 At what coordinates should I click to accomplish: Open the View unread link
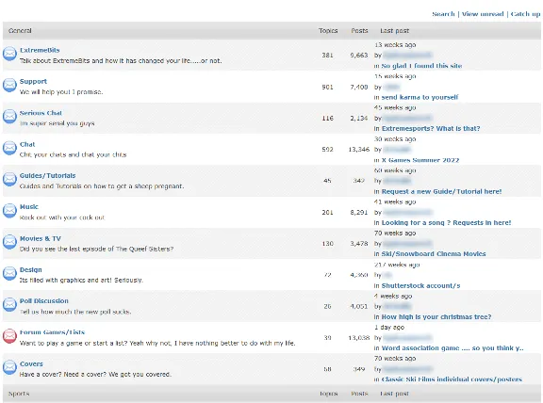pyautogui.click(x=483, y=14)
